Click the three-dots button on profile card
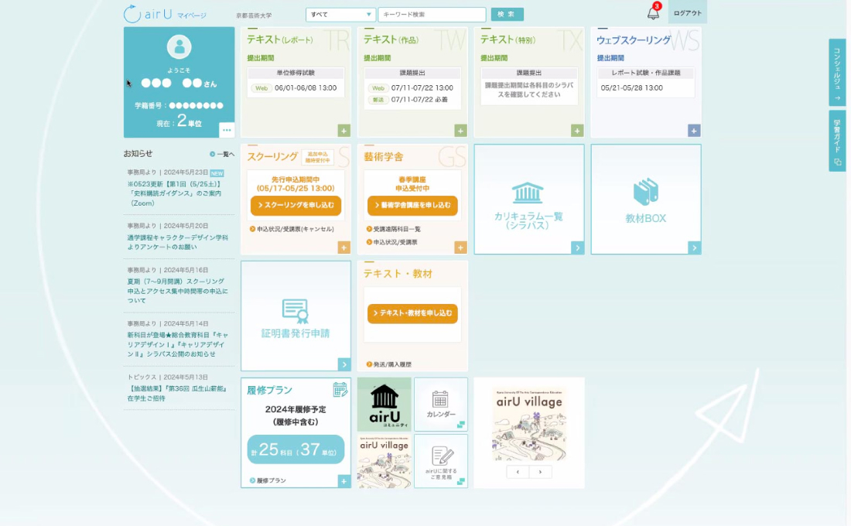 point(227,130)
